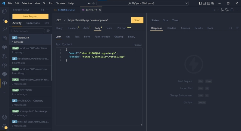This screenshot has height=131, width=241.
Task: Open Thunder Client sidebar more actions
Action: click(48, 10)
